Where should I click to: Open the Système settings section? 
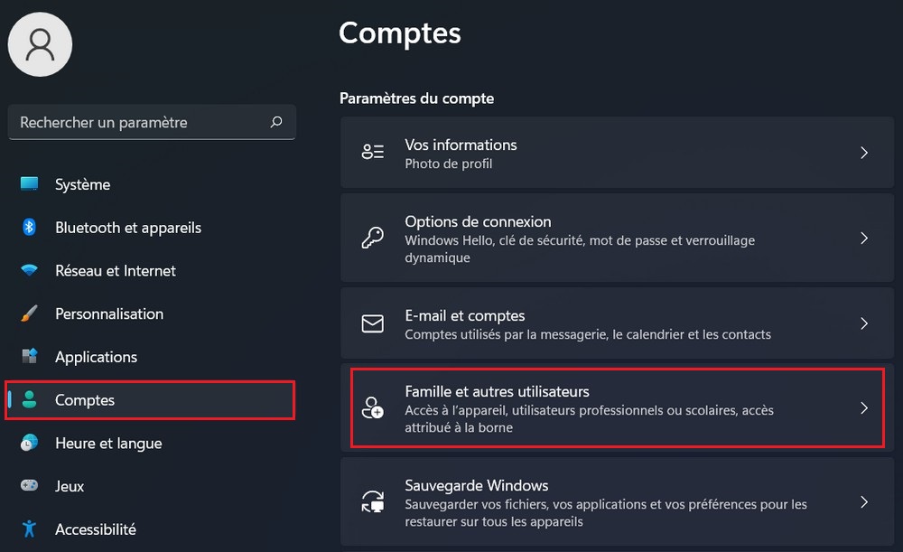pyautogui.click(x=82, y=184)
